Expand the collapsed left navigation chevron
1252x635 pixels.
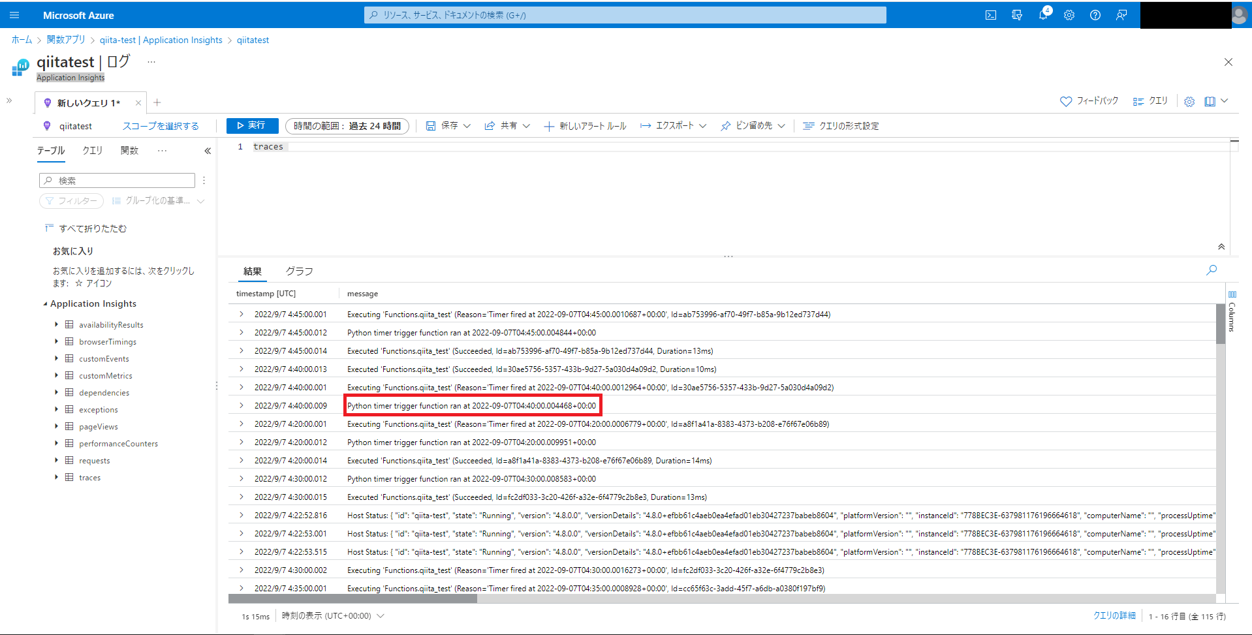click(9, 101)
